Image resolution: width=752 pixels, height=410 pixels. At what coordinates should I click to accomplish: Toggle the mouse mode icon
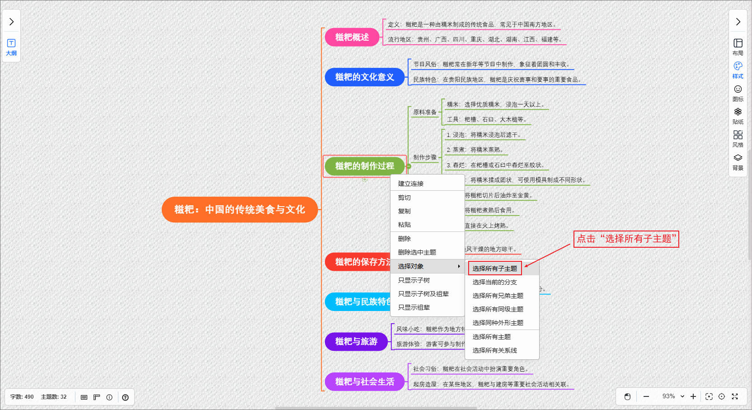(627, 396)
